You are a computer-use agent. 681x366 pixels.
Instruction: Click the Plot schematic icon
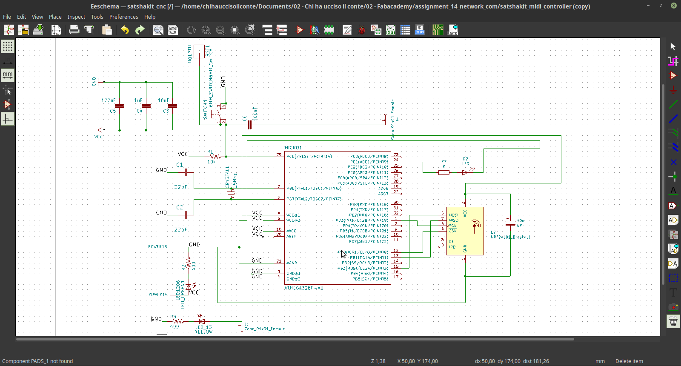[x=89, y=30]
